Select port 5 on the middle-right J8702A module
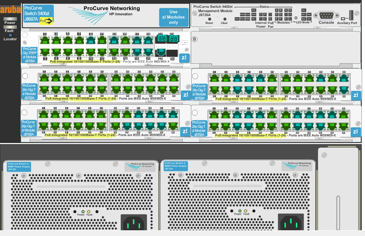Screen dimensions: 365x236 click(237, 78)
